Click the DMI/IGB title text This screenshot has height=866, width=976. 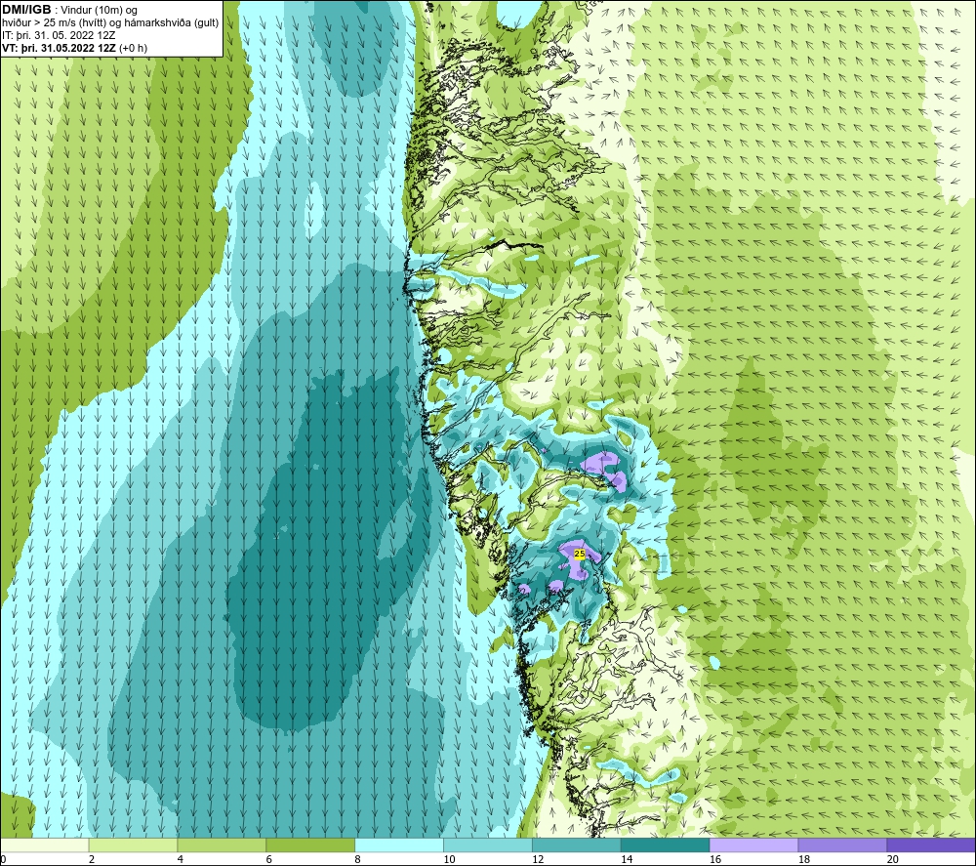(x=26, y=10)
